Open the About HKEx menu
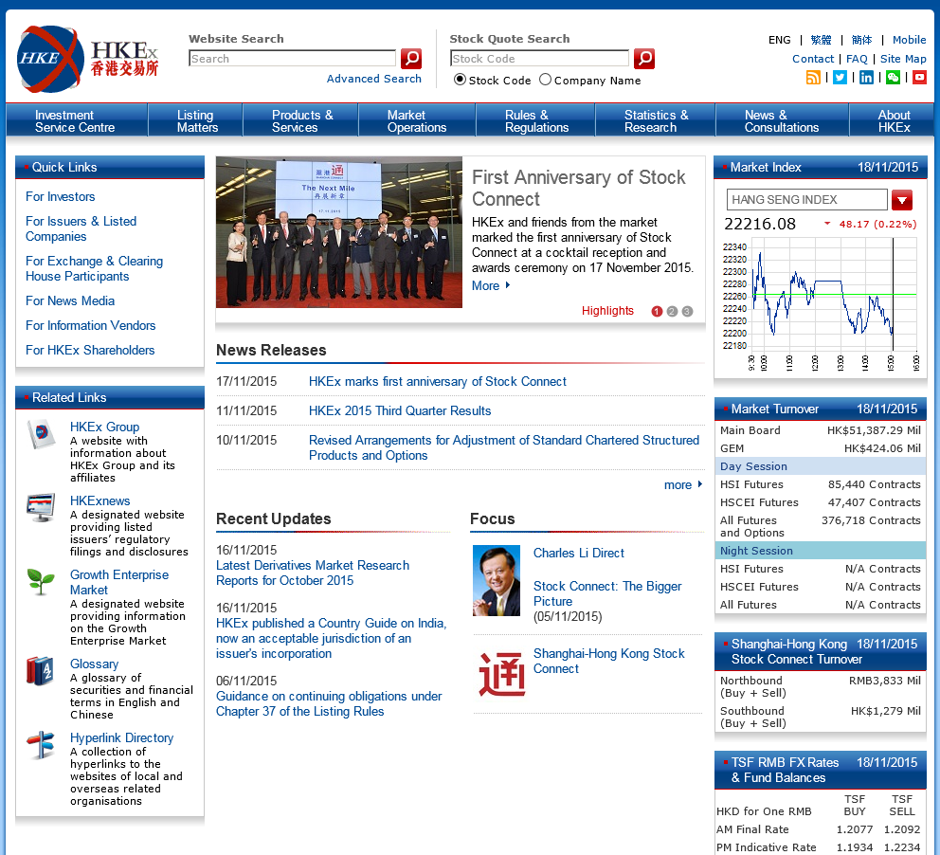Screen dimensions: 940x855 (x=892, y=120)
